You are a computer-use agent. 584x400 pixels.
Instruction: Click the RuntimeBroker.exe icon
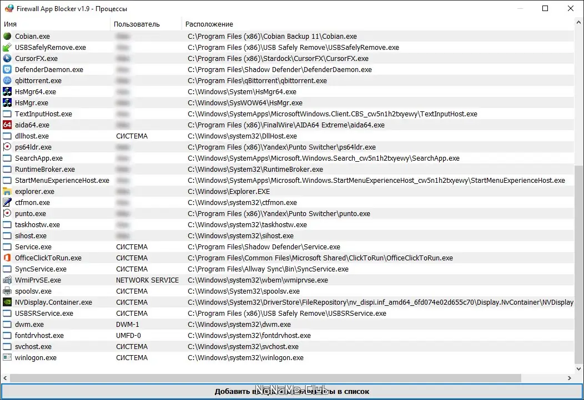[x=7, y=169]
